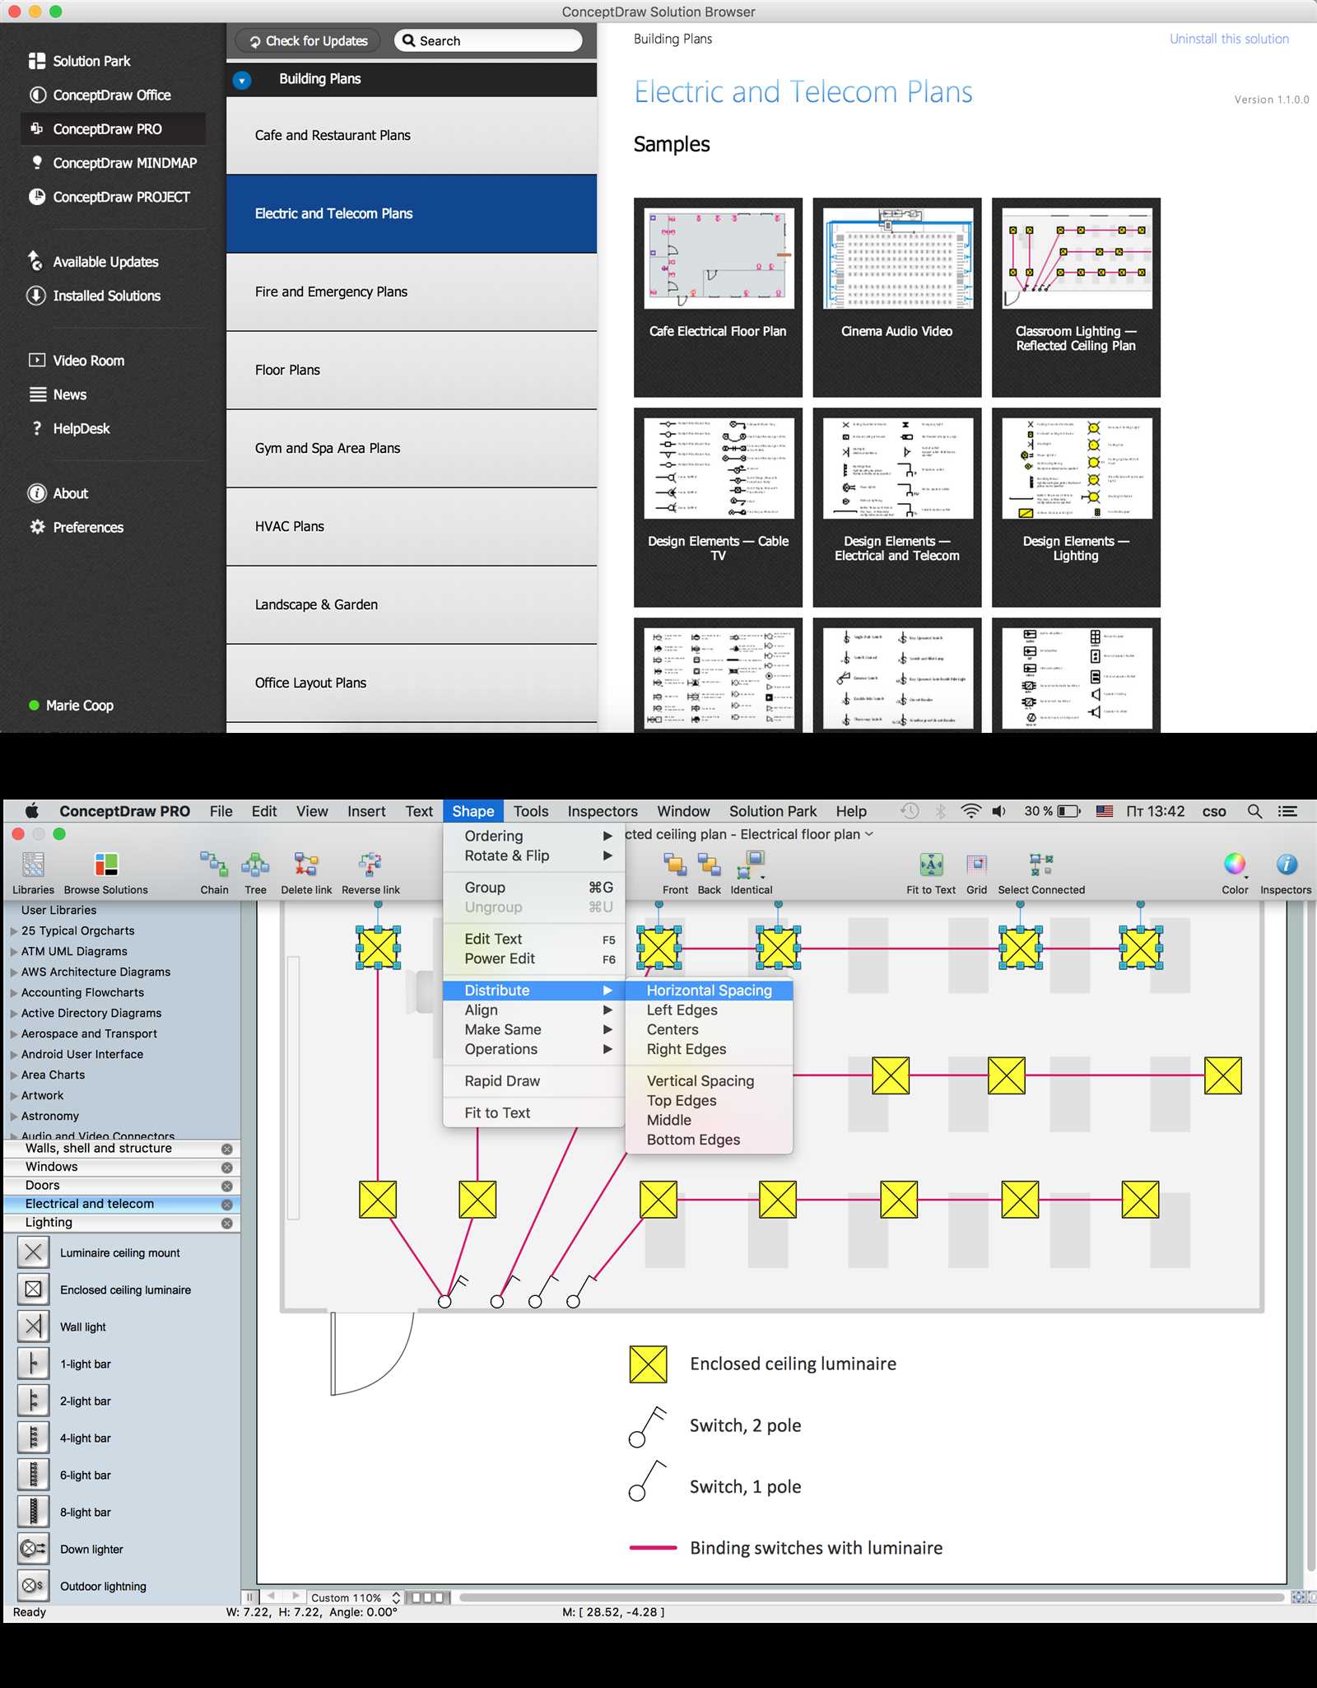This screenshot has height=1688, width=1317.
Task: Open the Color picker wheel
Action: [x=1235, y=864]
